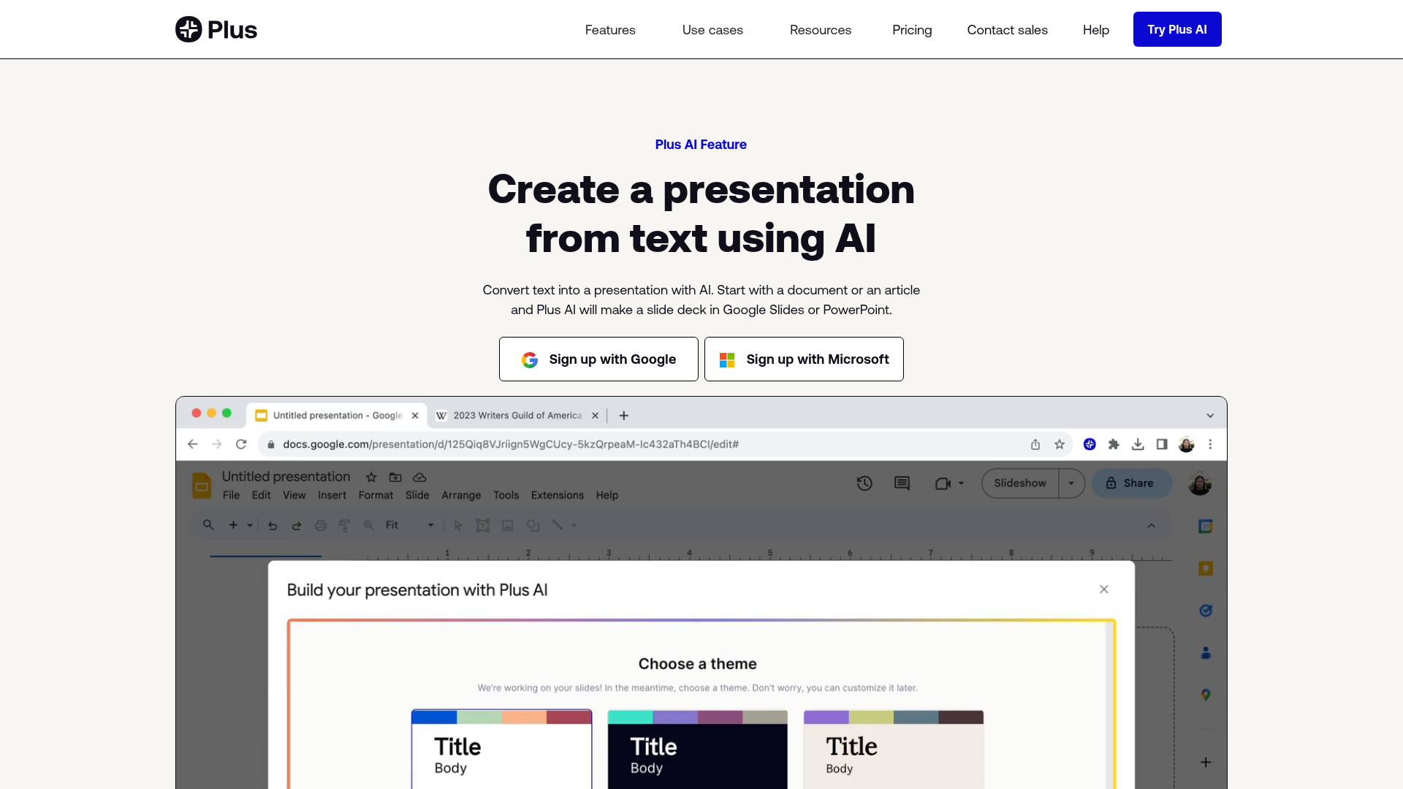Select the white theme thumbnail

tap(501, 749)
